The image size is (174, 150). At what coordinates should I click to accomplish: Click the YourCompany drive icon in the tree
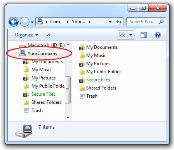pos(23,53)
